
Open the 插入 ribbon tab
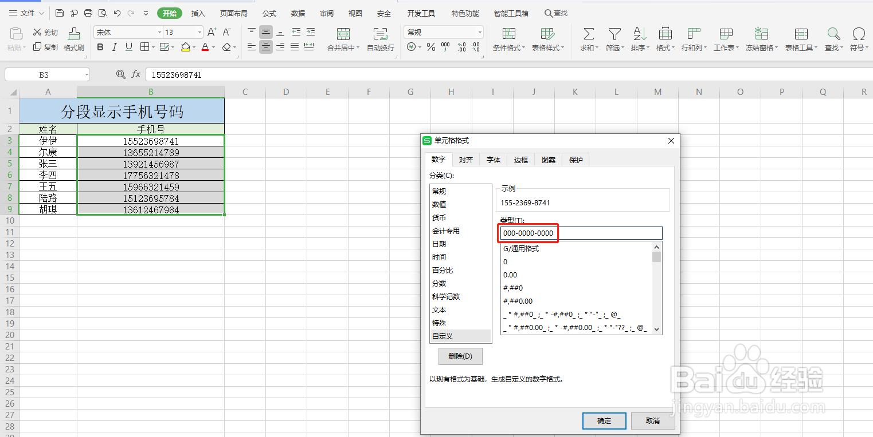[198, 13]
